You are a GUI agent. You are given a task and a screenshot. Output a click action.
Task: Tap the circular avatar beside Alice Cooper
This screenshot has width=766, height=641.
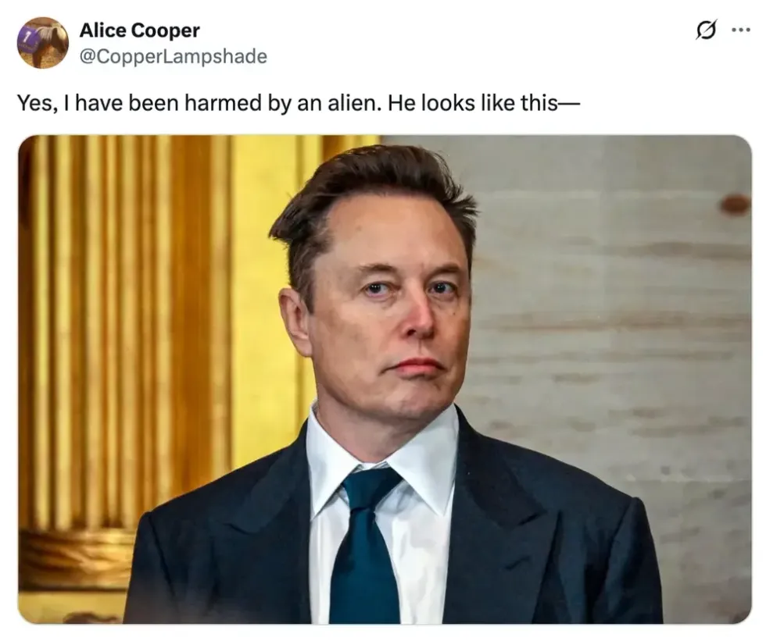pyautogui.click(x=42, y=43)
